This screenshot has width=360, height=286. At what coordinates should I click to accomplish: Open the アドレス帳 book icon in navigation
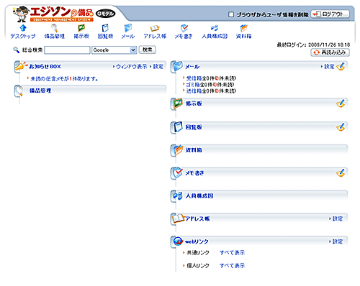(155, 28)
